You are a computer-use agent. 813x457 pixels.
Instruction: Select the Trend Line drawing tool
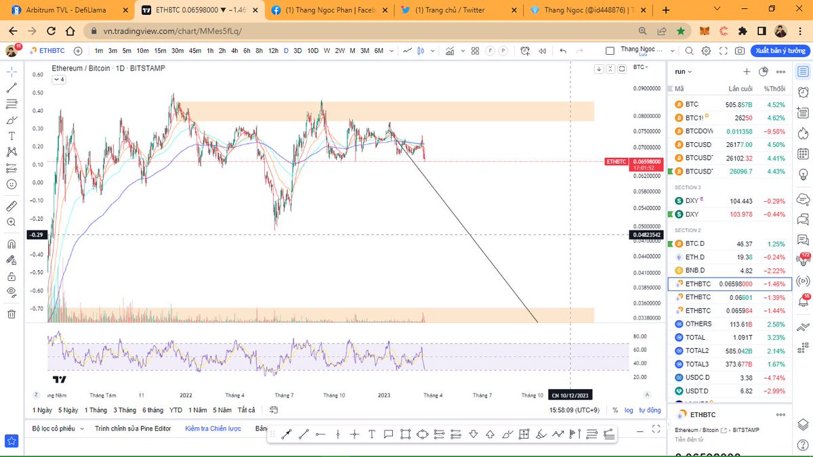coord(11,88)
